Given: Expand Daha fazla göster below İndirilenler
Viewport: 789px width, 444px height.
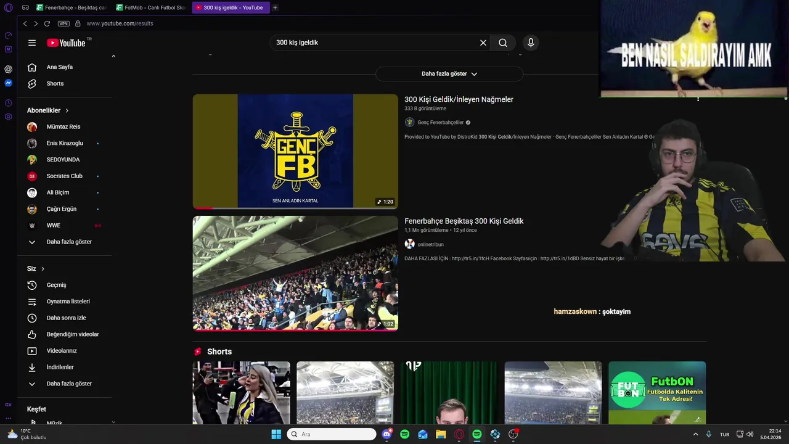Looking at the screenshot, I should 68,384.
